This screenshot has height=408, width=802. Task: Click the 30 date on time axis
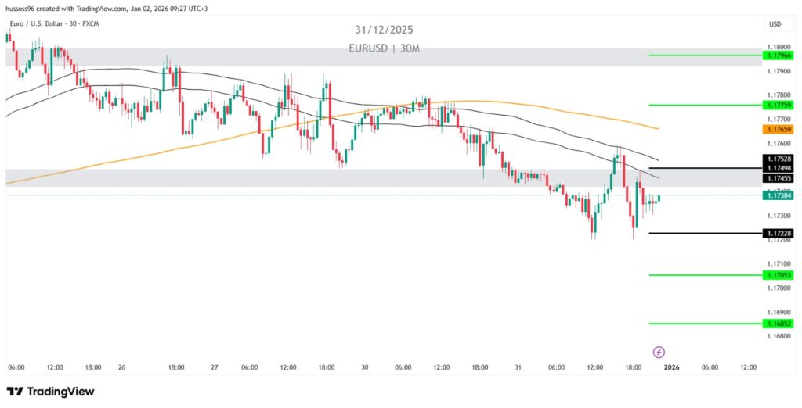(365, 367)
